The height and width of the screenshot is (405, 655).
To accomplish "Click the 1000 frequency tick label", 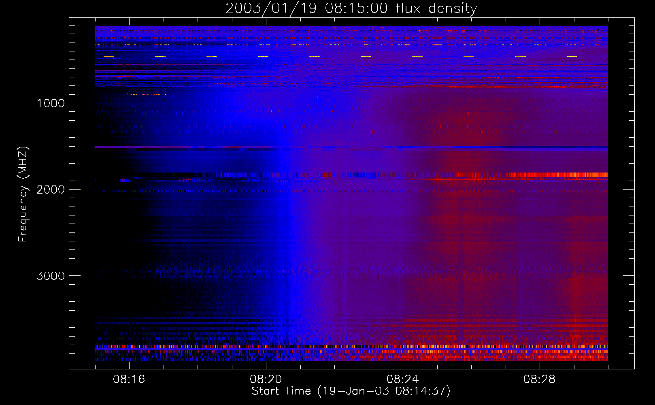I will tap(51, 103).
